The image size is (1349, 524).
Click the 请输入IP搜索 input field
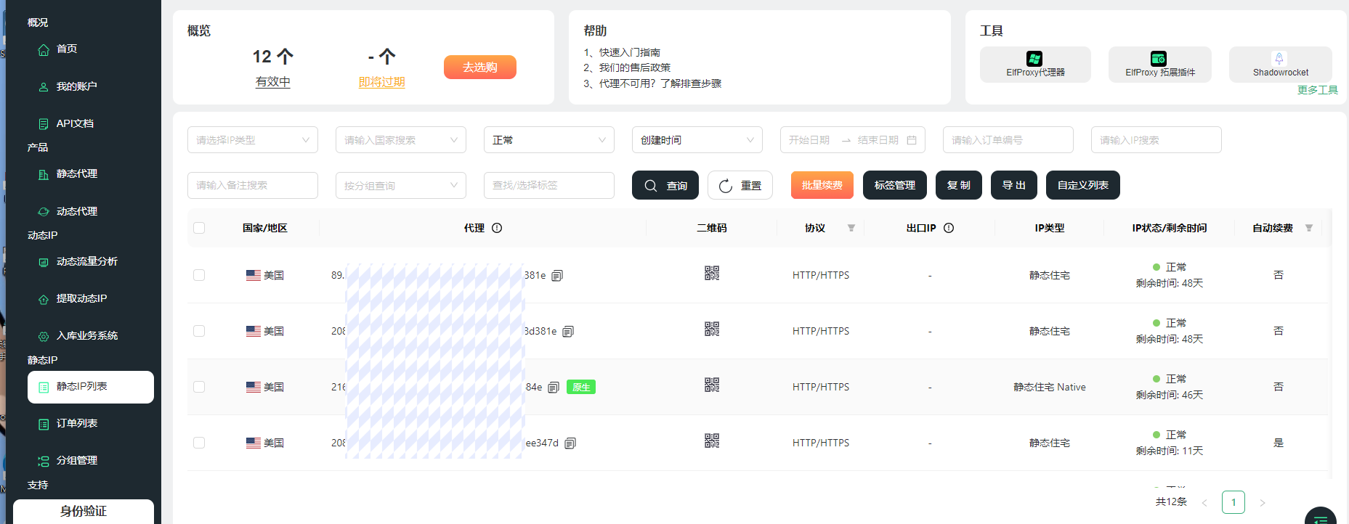(x=1155, y=140)
